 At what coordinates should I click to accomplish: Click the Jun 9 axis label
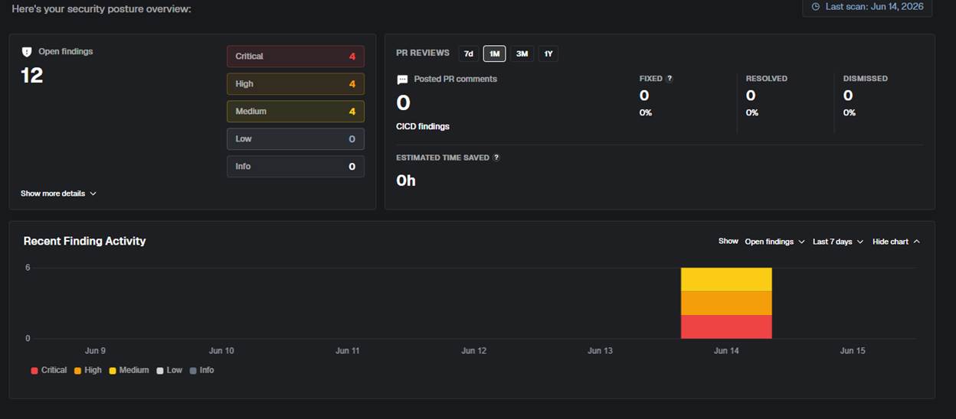(x=95, y=351)
